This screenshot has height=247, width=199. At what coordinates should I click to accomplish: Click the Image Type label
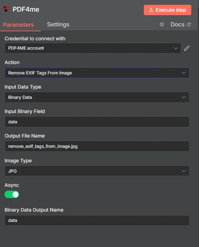pyautogui.click(x=18, y=161)
